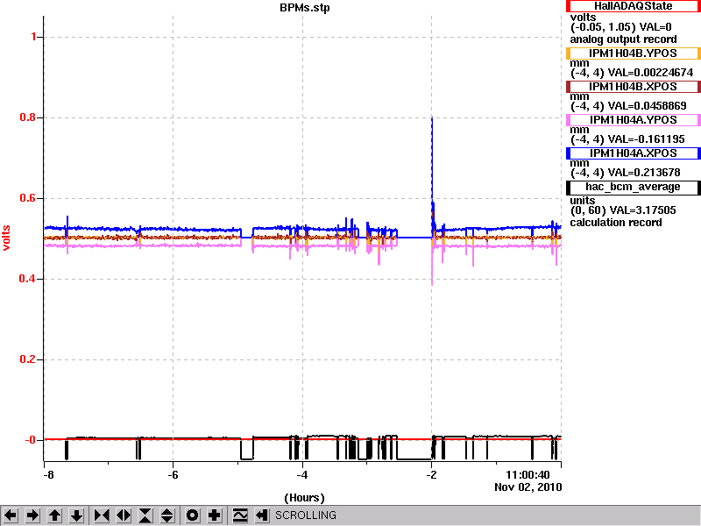Click the red volts y-axis label
The image size is (701, 526).
[6, 238]
